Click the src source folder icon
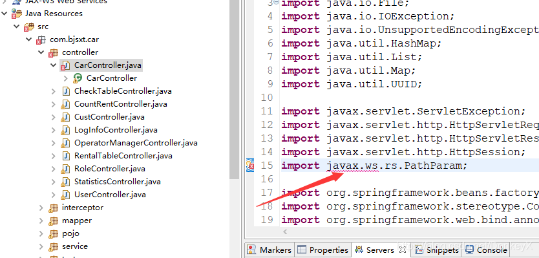Screen dimensions: 539x258 (x=28, y=27)
